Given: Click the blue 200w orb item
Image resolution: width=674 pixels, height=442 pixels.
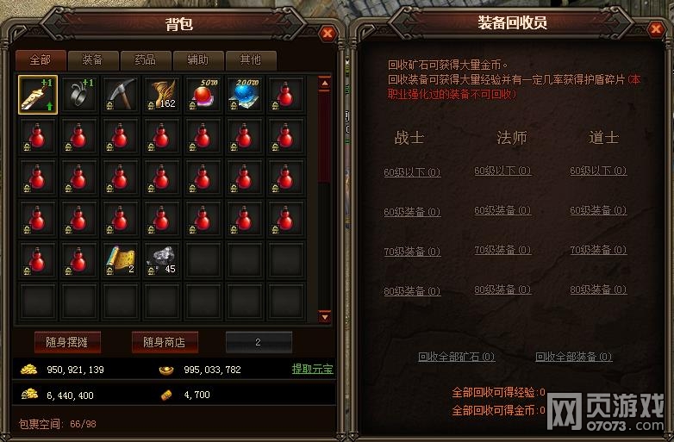Looking at the screenshot, I should (245, 95).
